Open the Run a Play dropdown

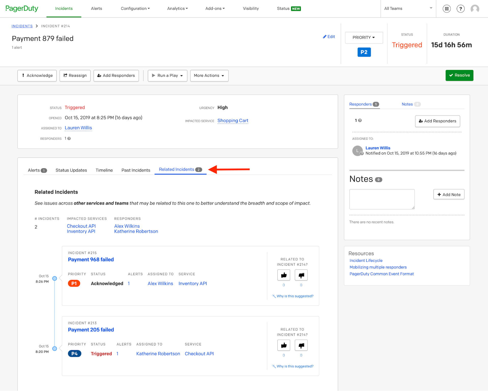[167, 76]
